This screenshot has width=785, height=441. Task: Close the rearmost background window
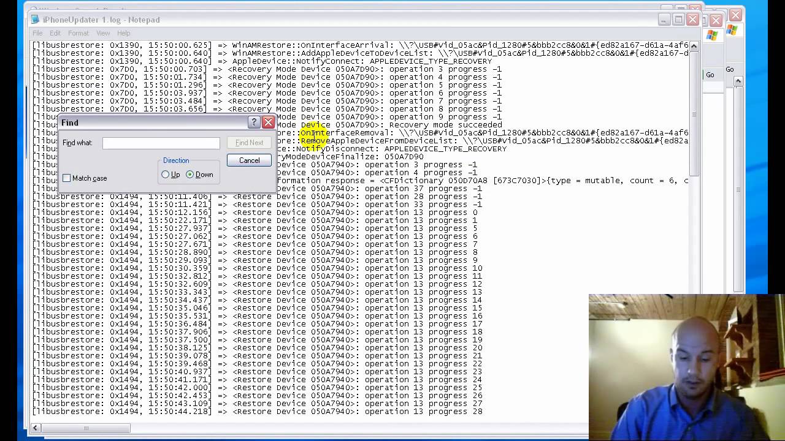pyautogui.click(x=736, y=15)
